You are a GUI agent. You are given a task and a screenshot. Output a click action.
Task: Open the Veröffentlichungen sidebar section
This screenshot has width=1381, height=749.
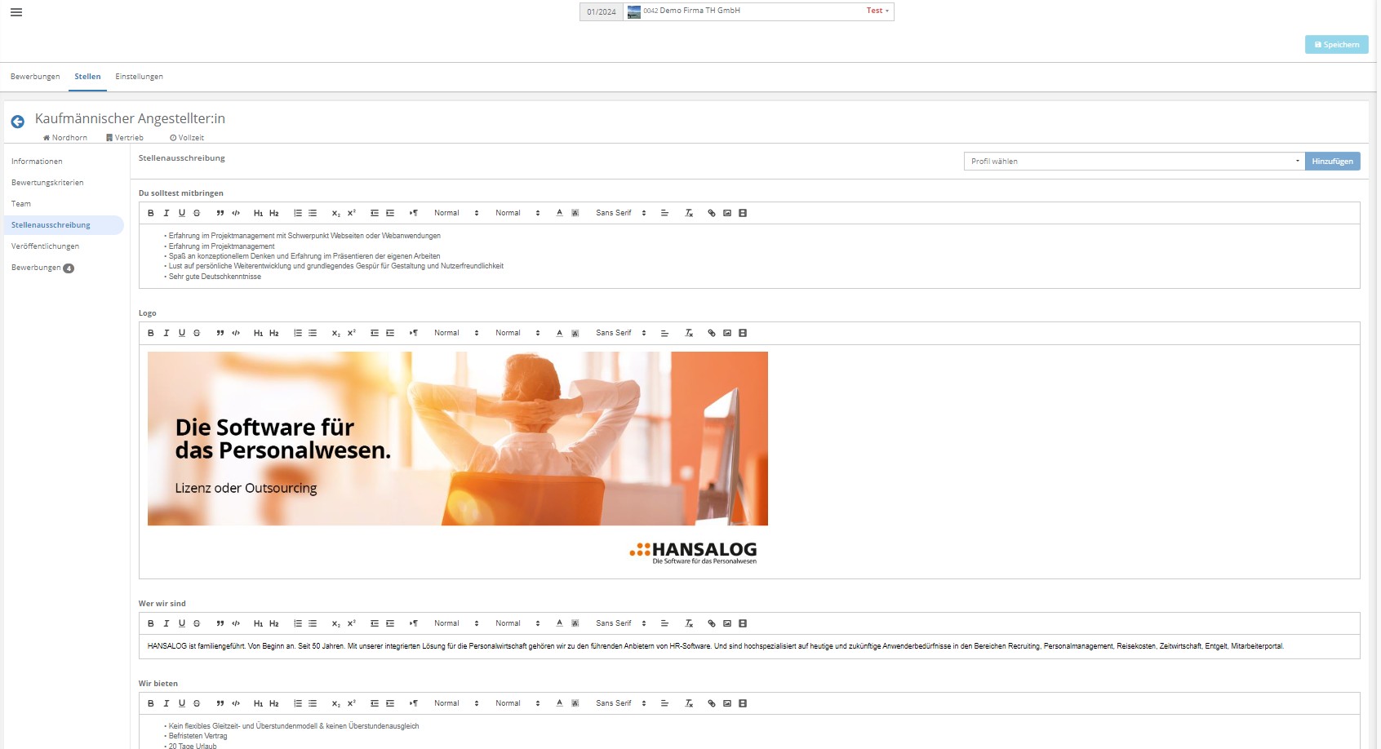tap(46, 246)
